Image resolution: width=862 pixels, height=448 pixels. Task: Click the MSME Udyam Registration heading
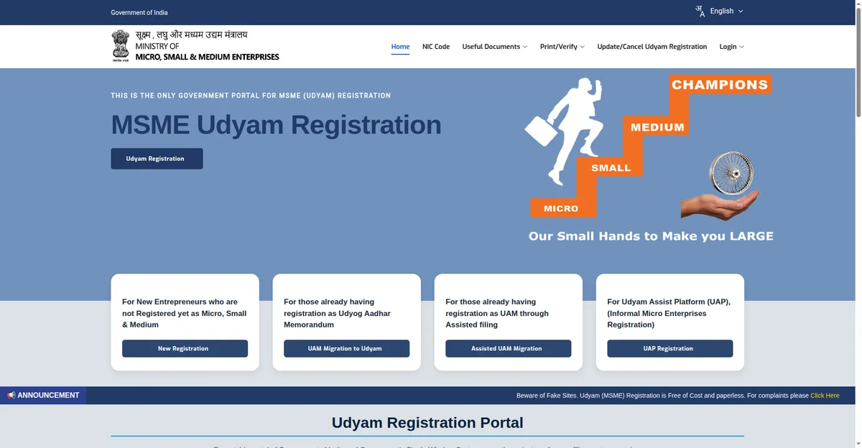[276, 125]
